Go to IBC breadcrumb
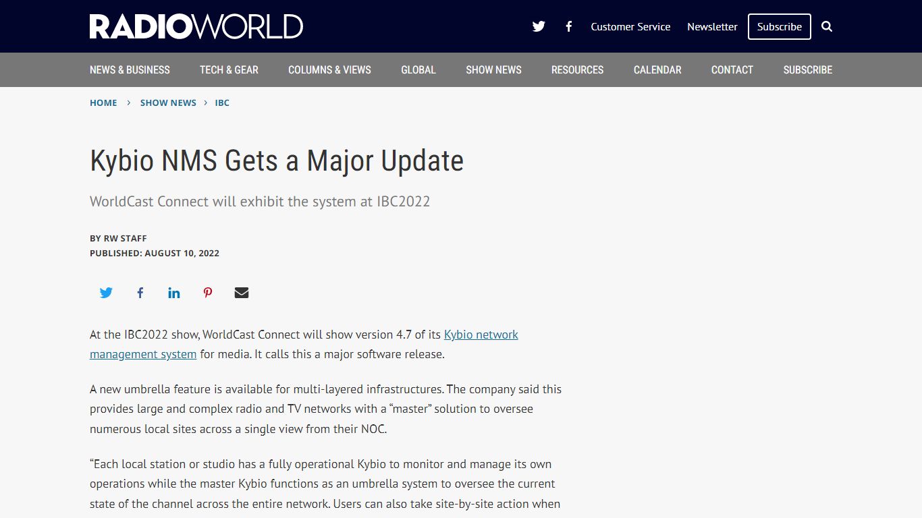The height and width of the screenshot is (518, 922). click(222, 103)
